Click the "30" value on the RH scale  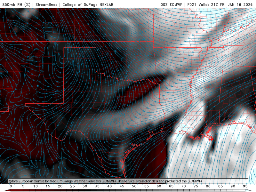[x=85, y=186]
